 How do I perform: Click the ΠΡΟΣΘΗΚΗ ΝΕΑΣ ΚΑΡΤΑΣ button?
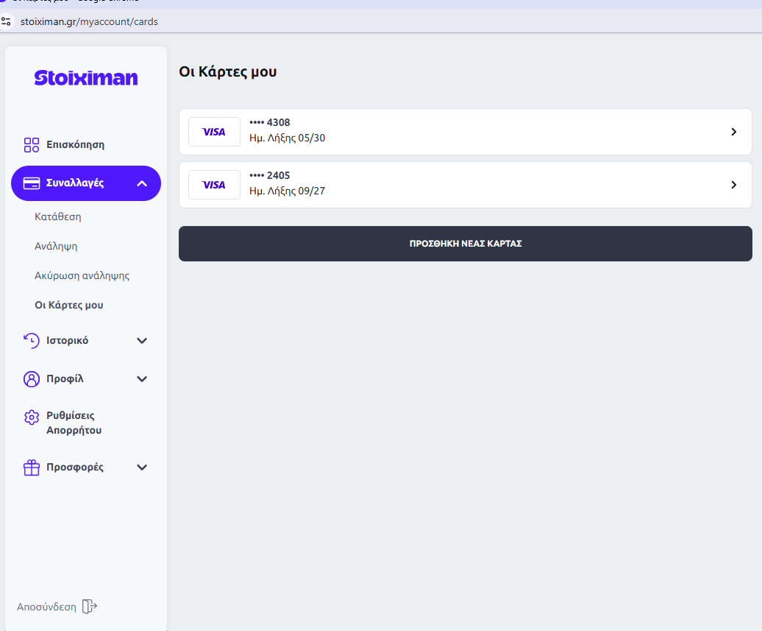pos(466,244)
